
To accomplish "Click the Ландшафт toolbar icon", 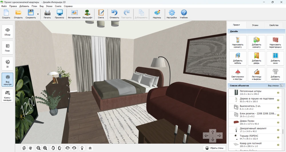I will (87, 14).
